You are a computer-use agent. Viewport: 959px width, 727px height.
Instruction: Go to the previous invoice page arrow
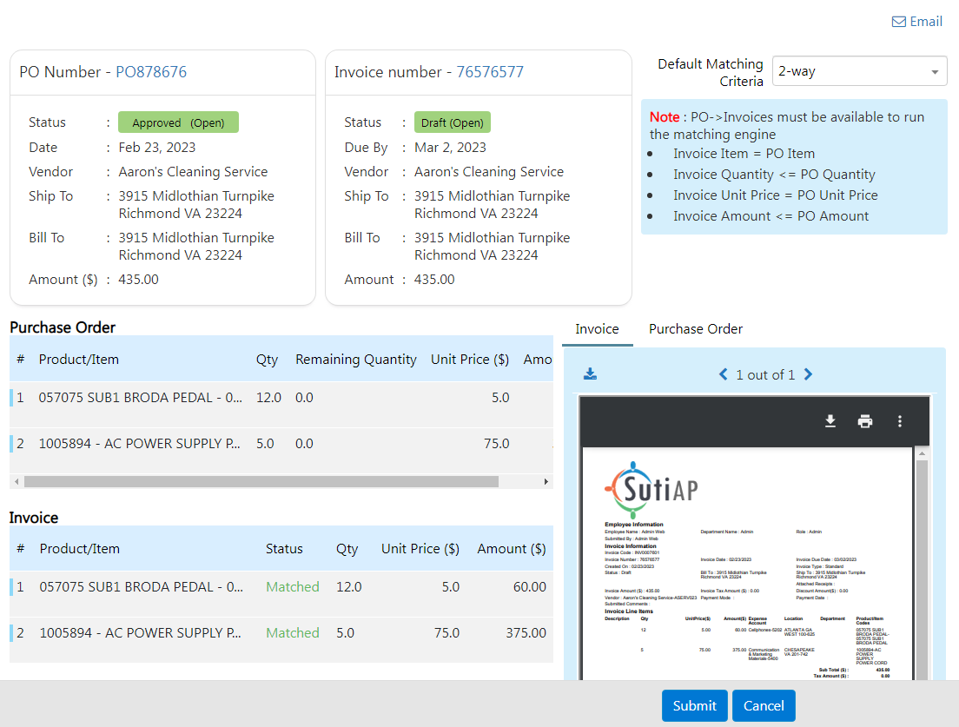(723, 374)
